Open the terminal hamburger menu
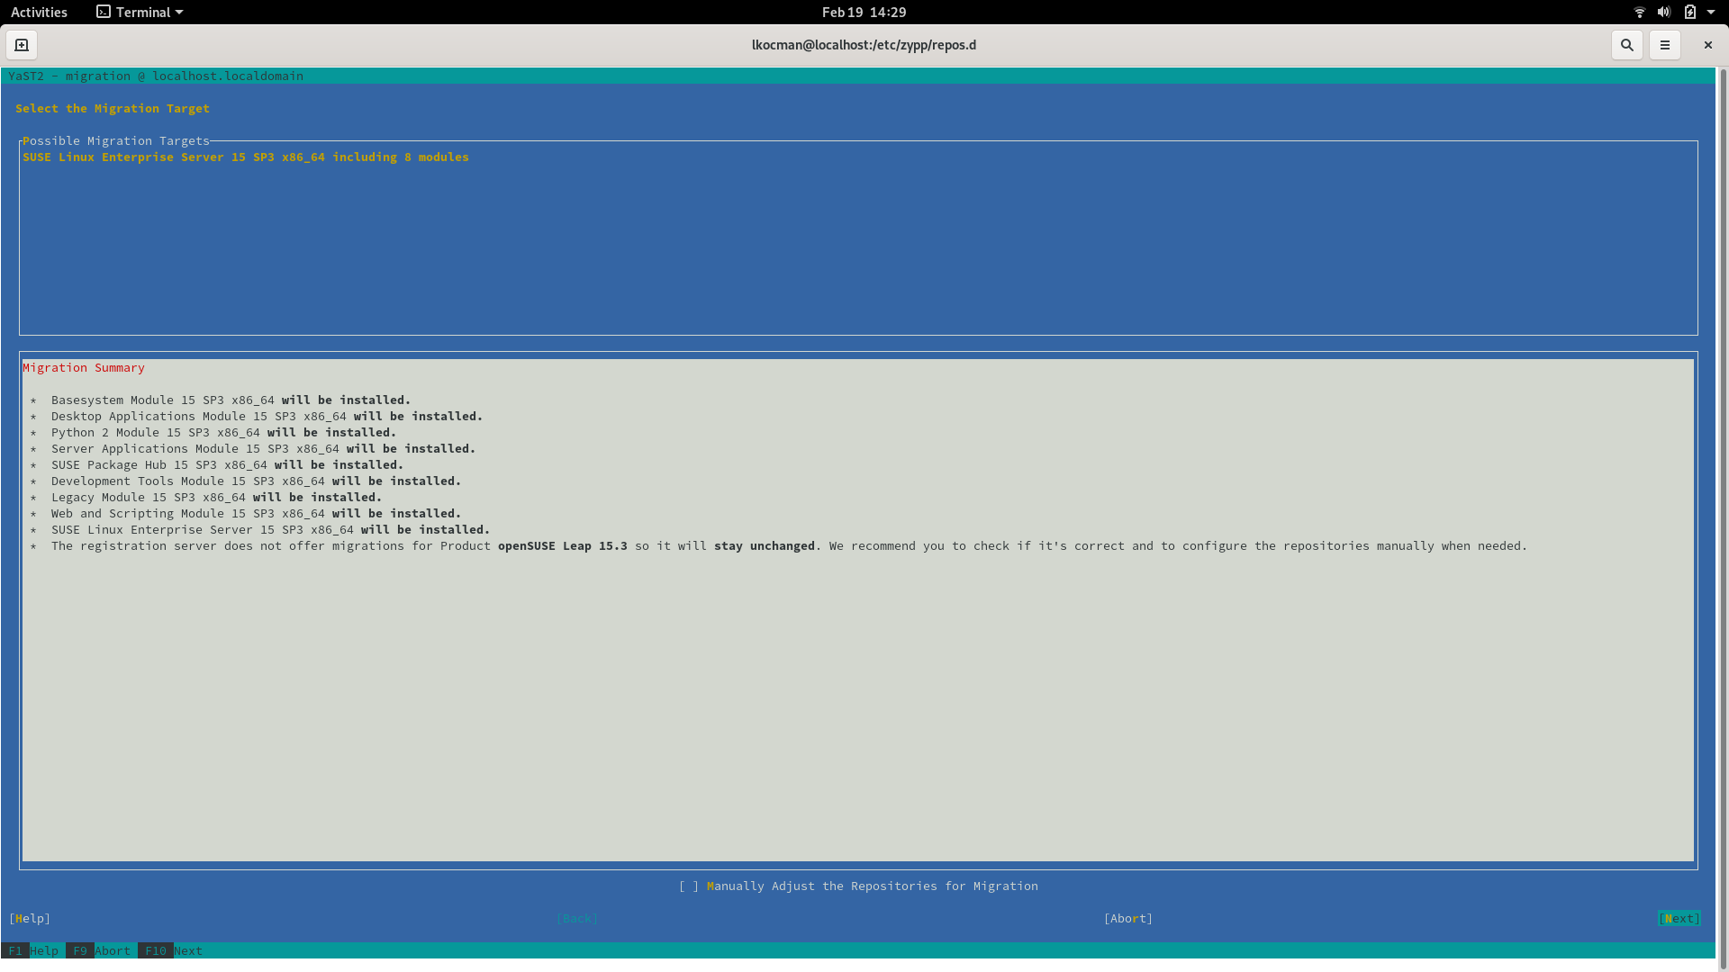1729x972 pixels. 1664,45
